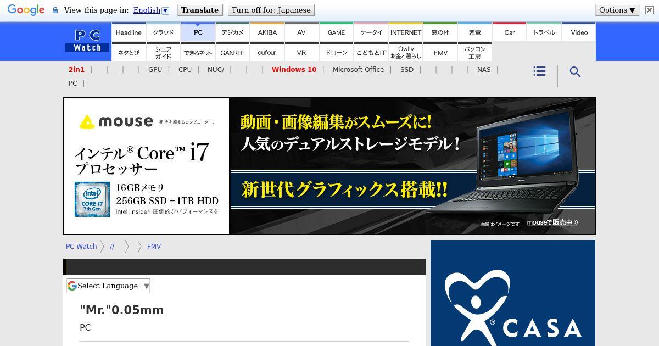Click the CASA advertisement
The width and height of the screenshot is (659, 346).
tap(513, 293)
